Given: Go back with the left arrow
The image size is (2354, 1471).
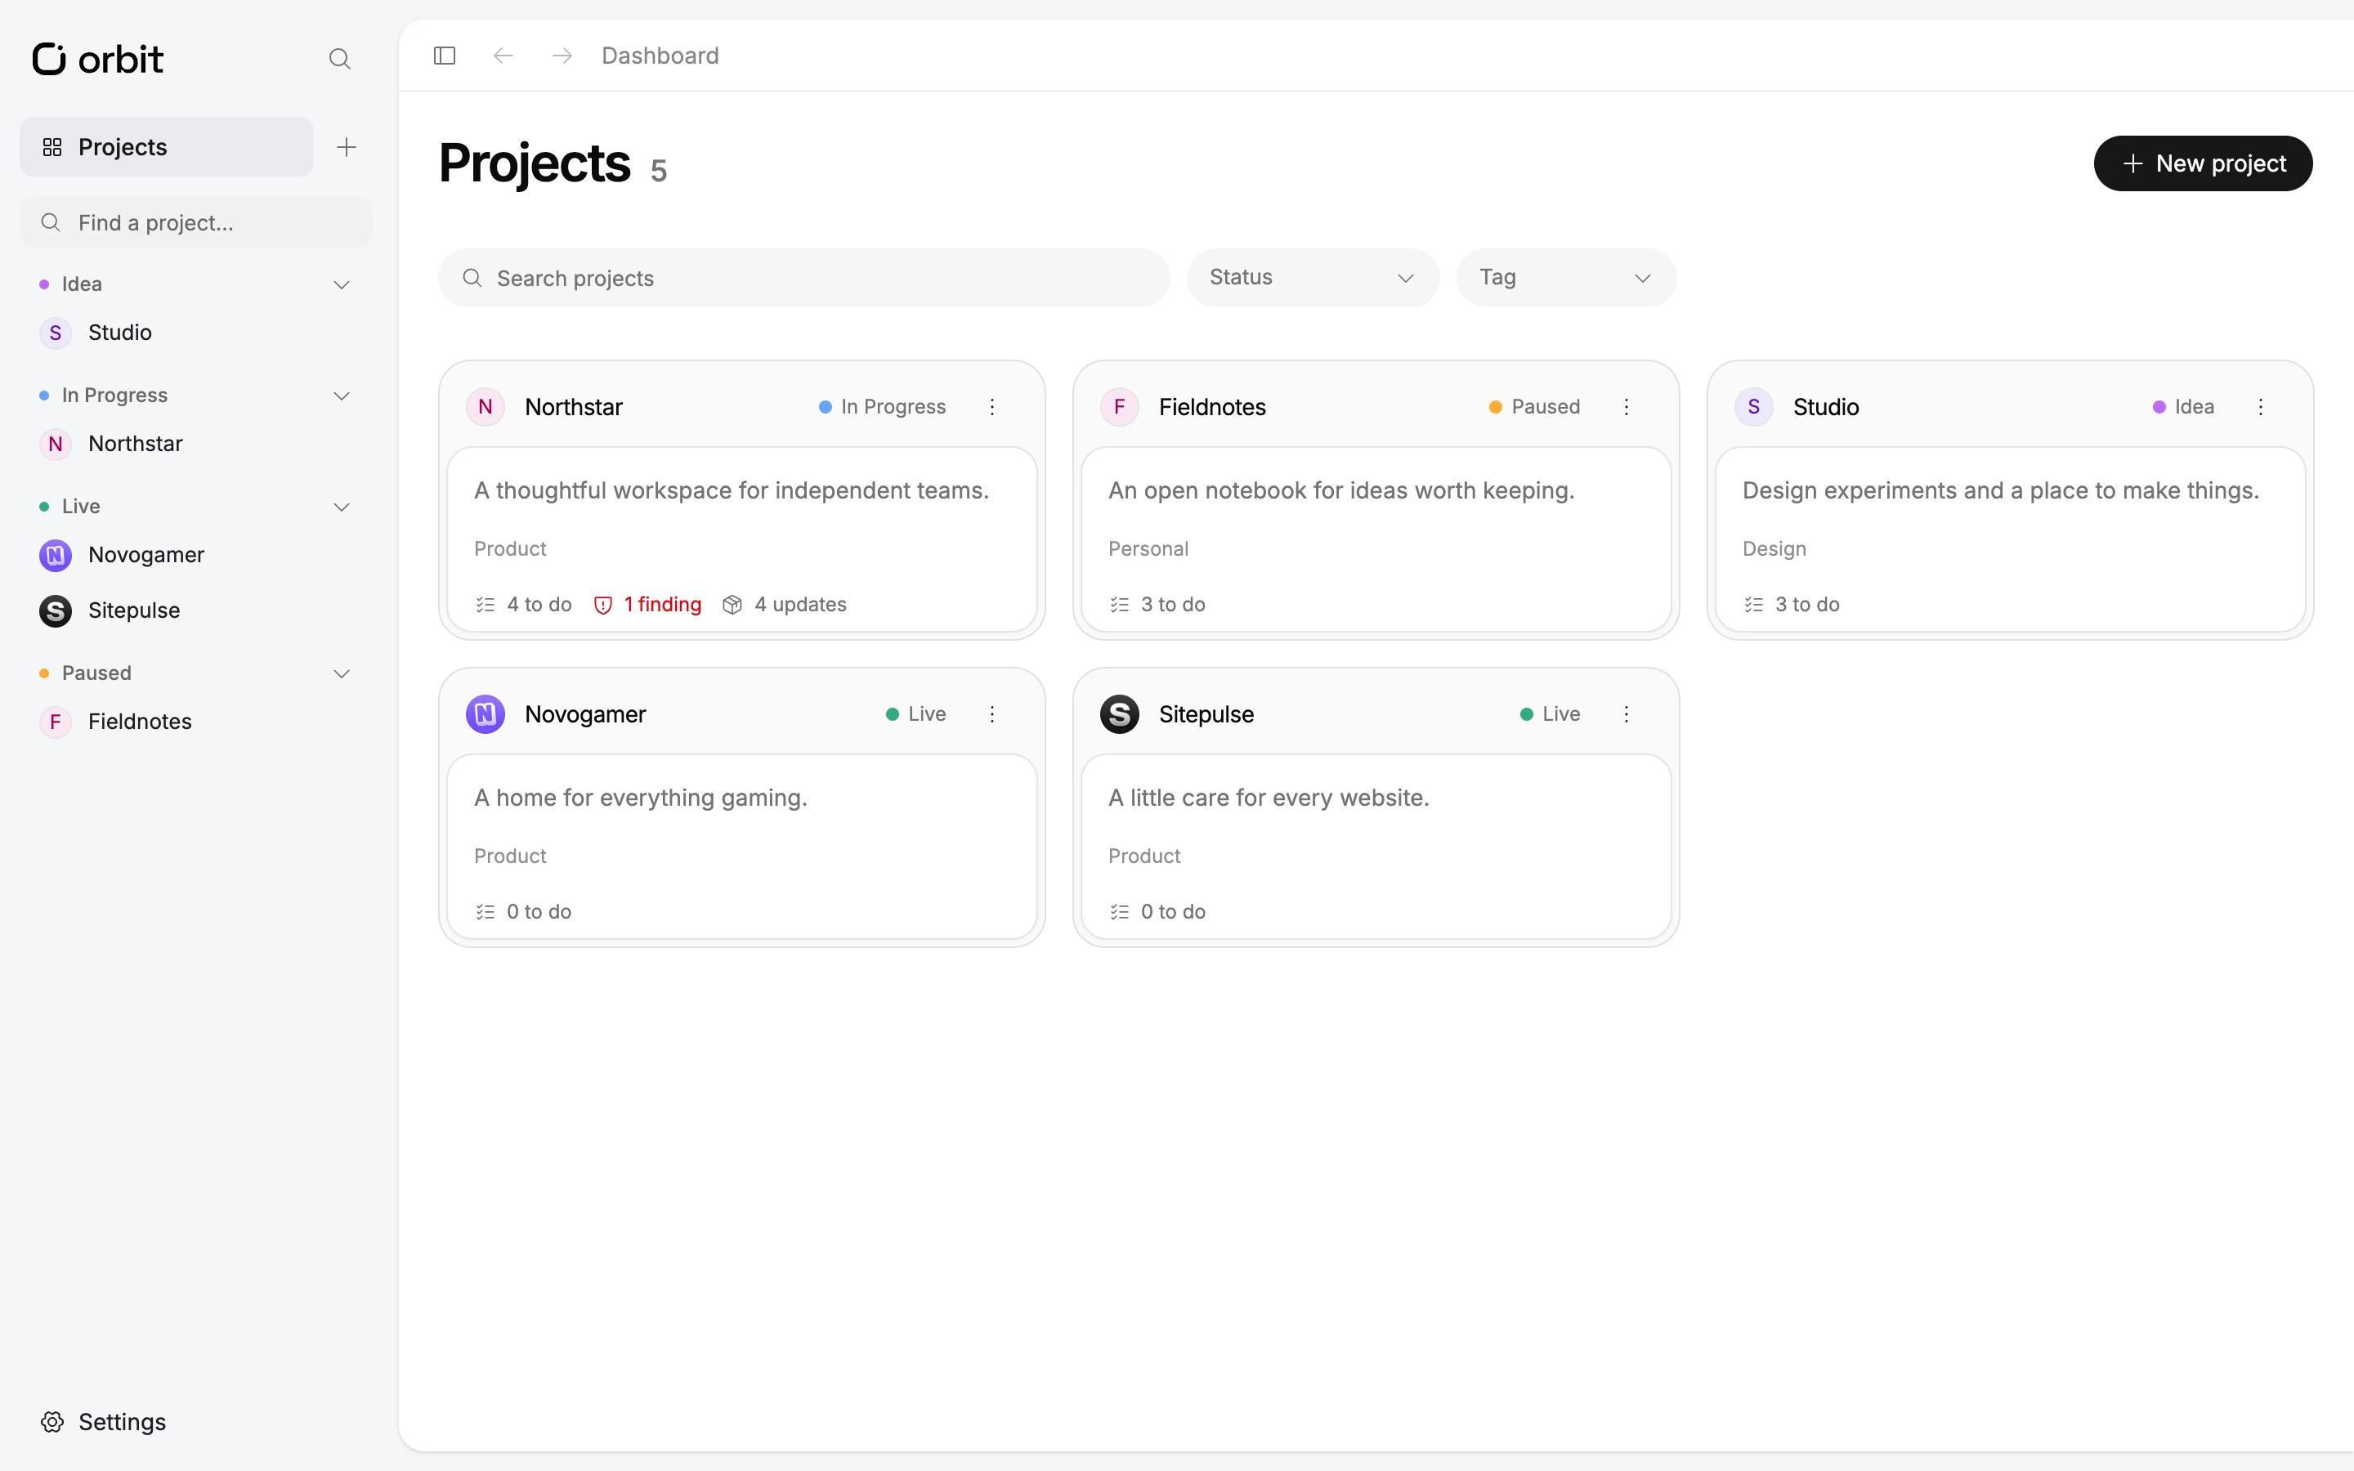Looking at the screenshot, I should (503, 56).
